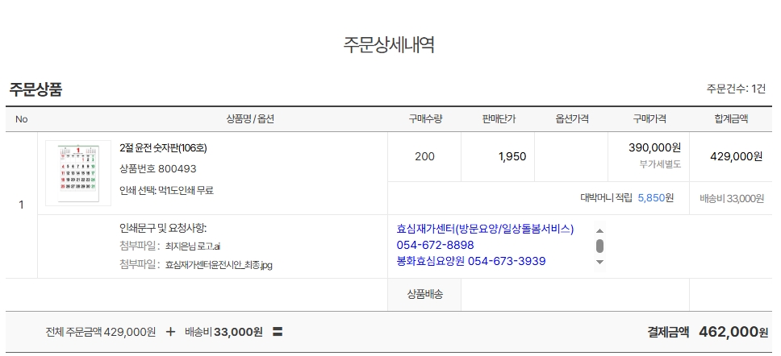Click the phone number 054-672-8898 text
The image size is (781, 356).
pos(435,245)
